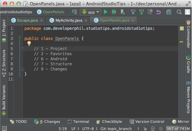
Task: Open the Version Control tool window
Action: [x=147, y=122]
